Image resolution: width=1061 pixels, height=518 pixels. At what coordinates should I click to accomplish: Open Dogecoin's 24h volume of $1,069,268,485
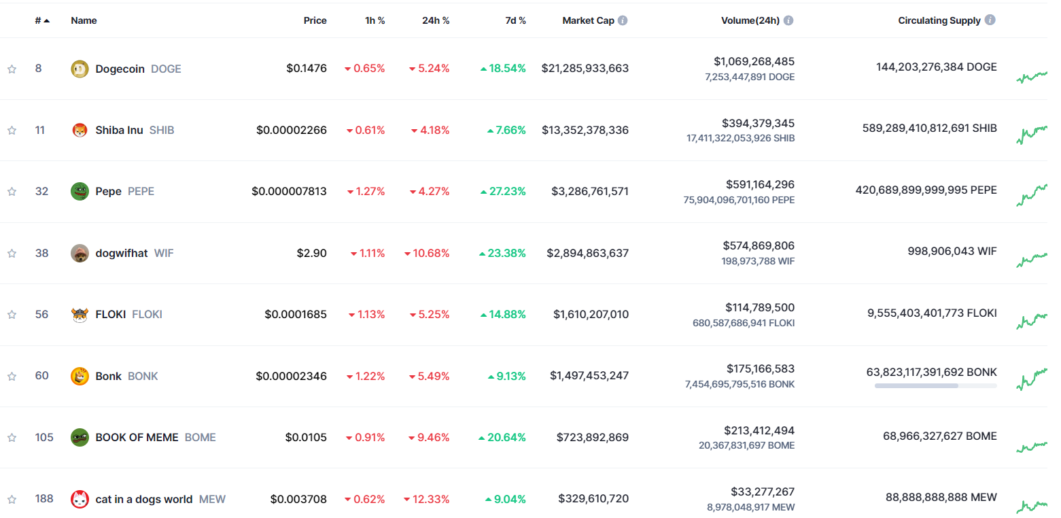pyautogui.click(x=754, y=61)
